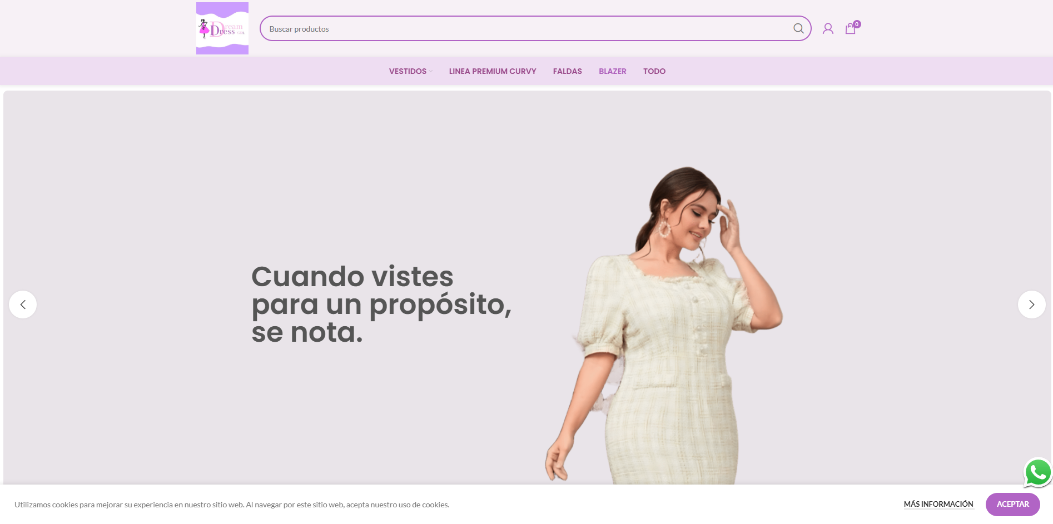Image resolution: width=1053 pixels, height=524 pixels.
Task: Click ACEPTAR cookies button
Action: click(1012, 504)
